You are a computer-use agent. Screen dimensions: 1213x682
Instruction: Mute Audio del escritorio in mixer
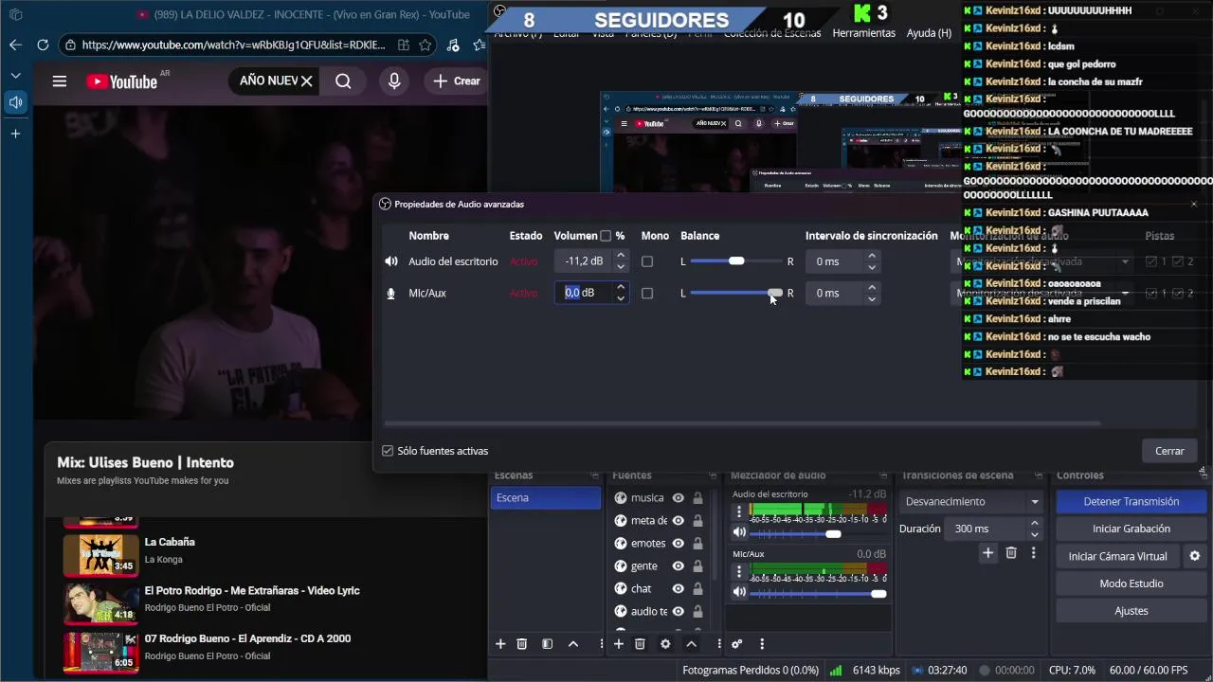(x=739, y=532)
